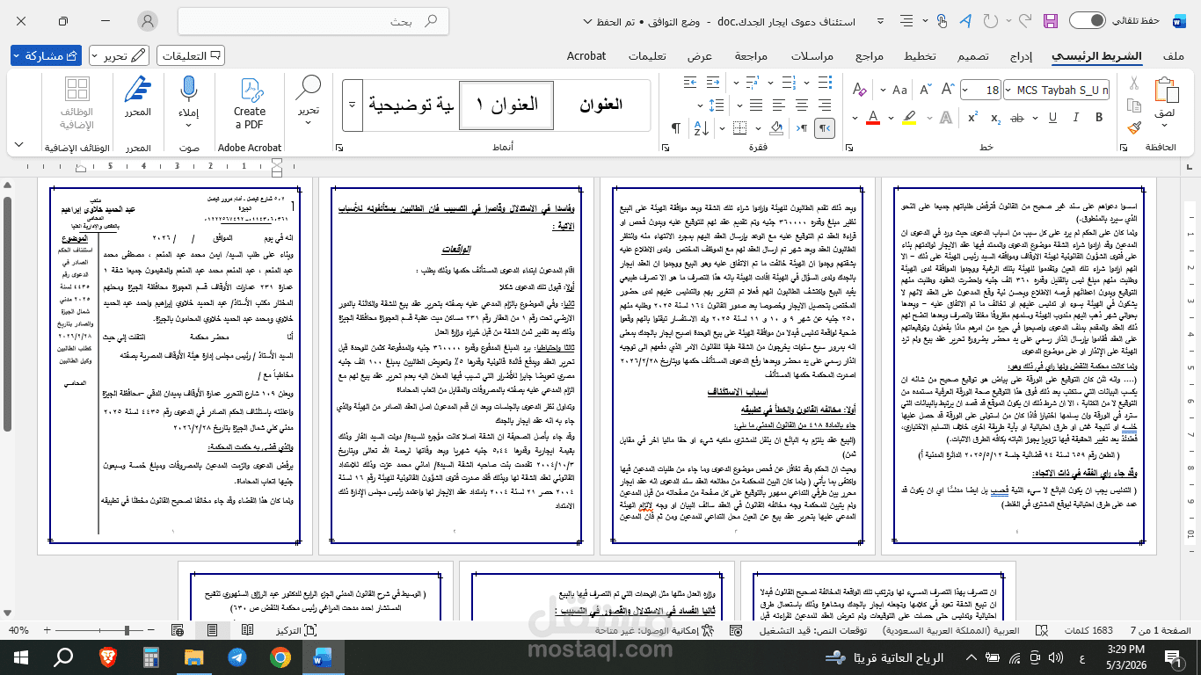1201x675 pixels.
Task: Switch to the Insert (إدراج) tab
Action: coord(1021,56)
